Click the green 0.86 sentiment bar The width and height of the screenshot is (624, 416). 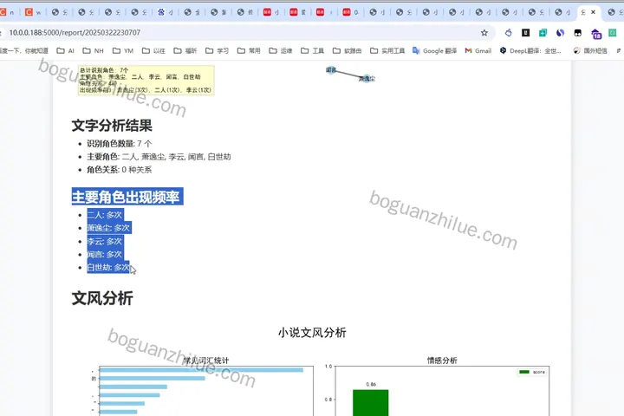tap(371, 403)
